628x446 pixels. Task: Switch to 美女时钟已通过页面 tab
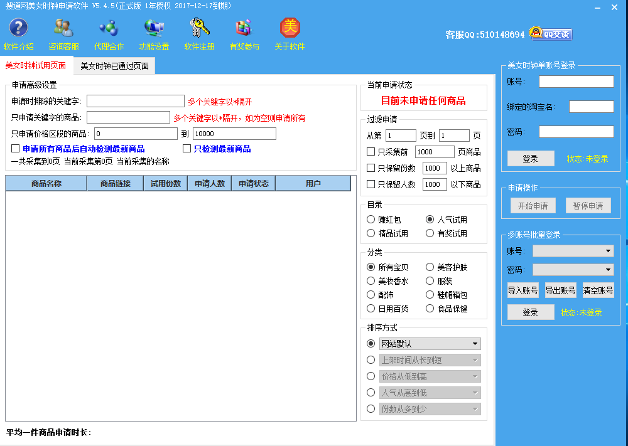click(114, 66)
